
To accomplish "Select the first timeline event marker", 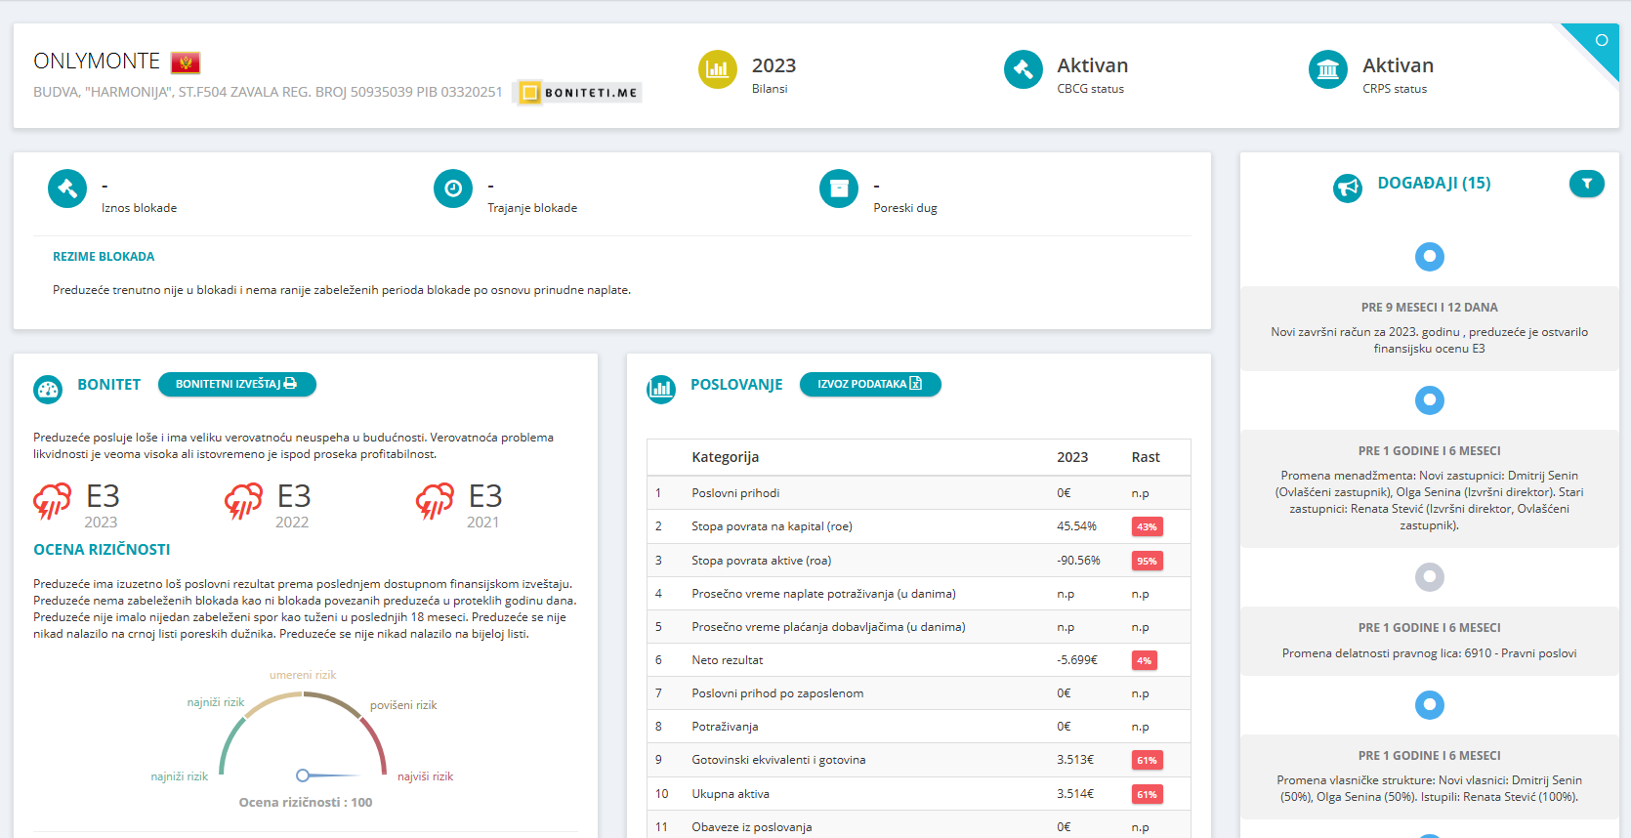I will point(1430,257).
